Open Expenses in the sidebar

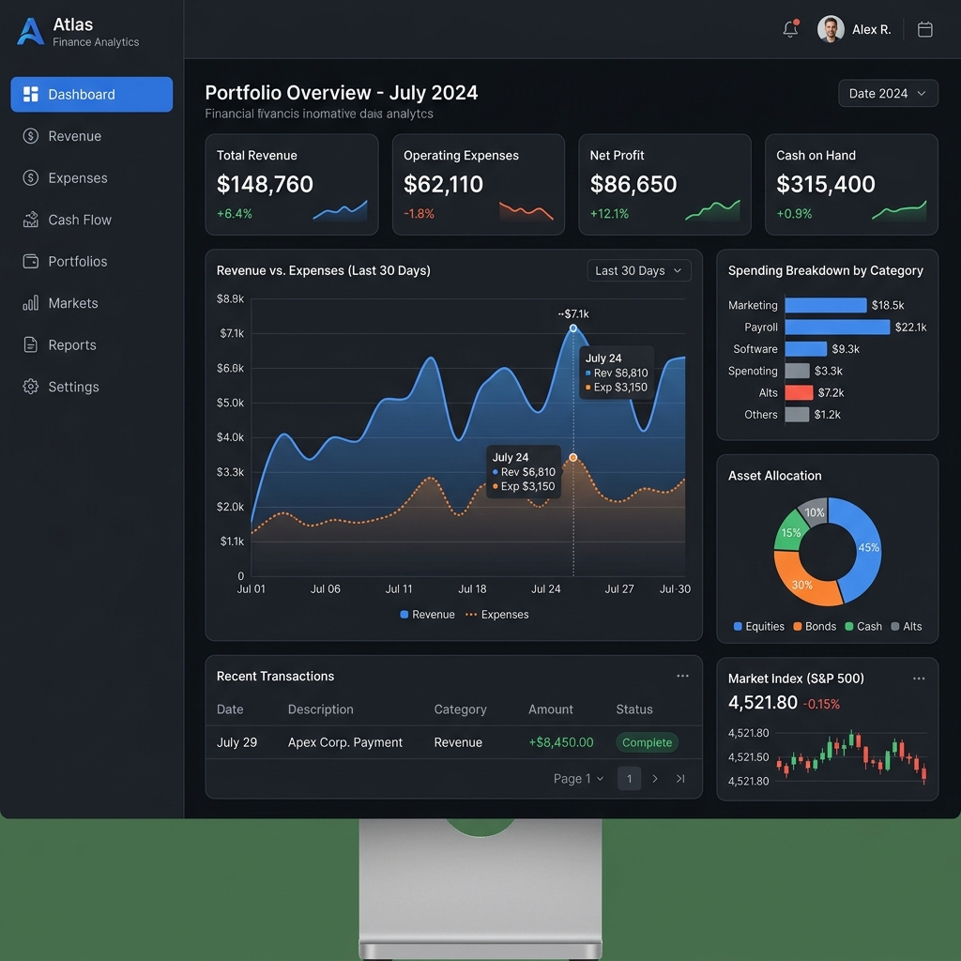(x=91, y=177)
